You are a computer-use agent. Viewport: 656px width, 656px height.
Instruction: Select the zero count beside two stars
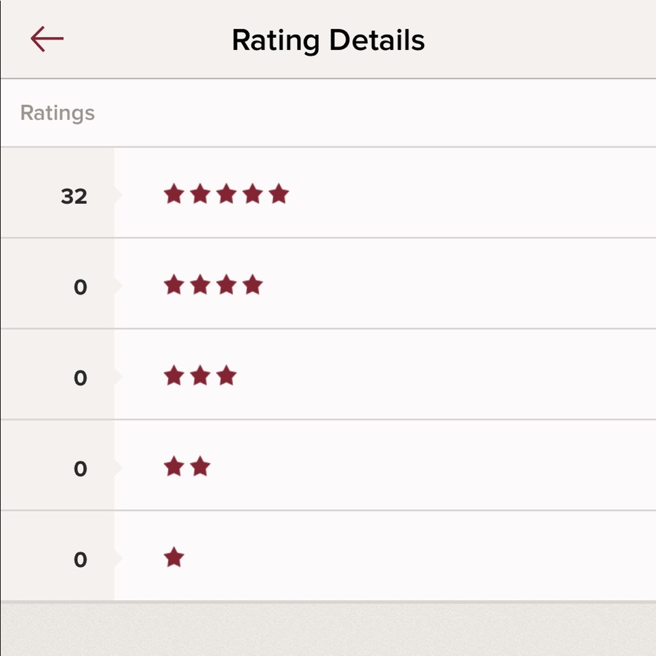coord(80,469)
